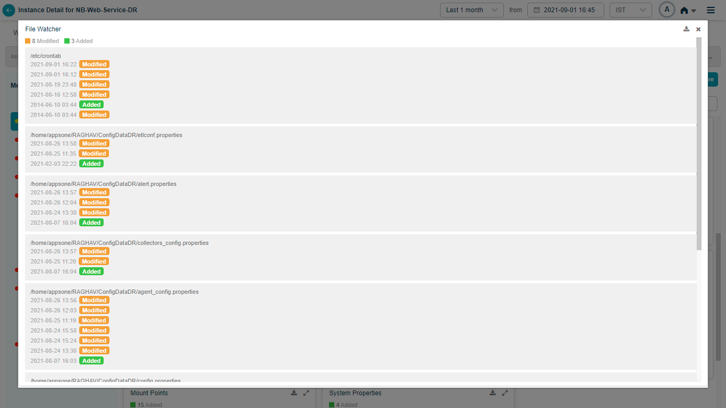Click the date field showing 2021-09-01 16:45
Viewport: 726px width, 408px height.
(x=565, y=10)
